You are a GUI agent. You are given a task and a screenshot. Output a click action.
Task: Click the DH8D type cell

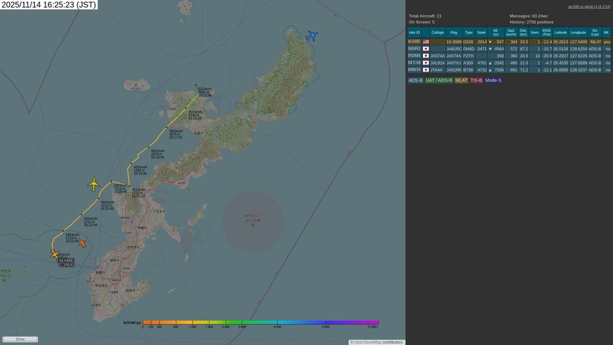click(x=469, y=49)
